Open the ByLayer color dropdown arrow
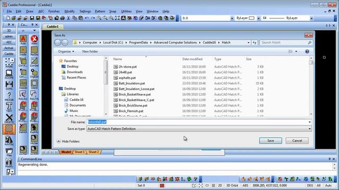339x190 pixels. tap(258, 18)
